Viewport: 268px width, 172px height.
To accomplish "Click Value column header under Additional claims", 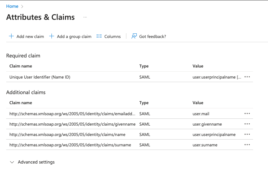I will (198, 103).
